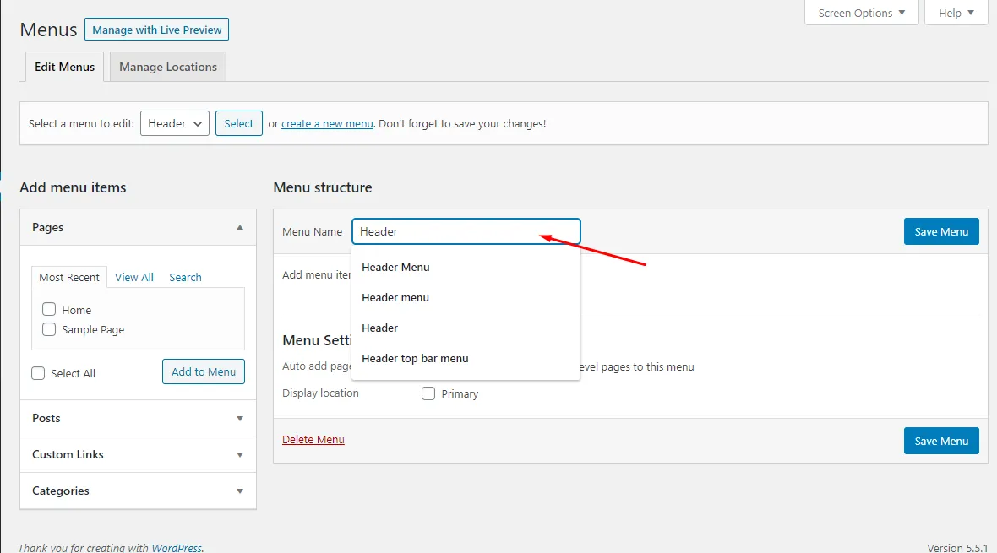Toggle the Select All checkbox
Screen dimensions: 997x553
(x=38, y=373)
